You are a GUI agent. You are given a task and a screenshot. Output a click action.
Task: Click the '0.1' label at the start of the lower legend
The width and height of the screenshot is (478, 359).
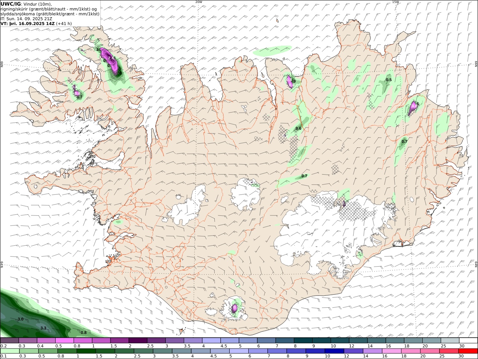(3, 356)
